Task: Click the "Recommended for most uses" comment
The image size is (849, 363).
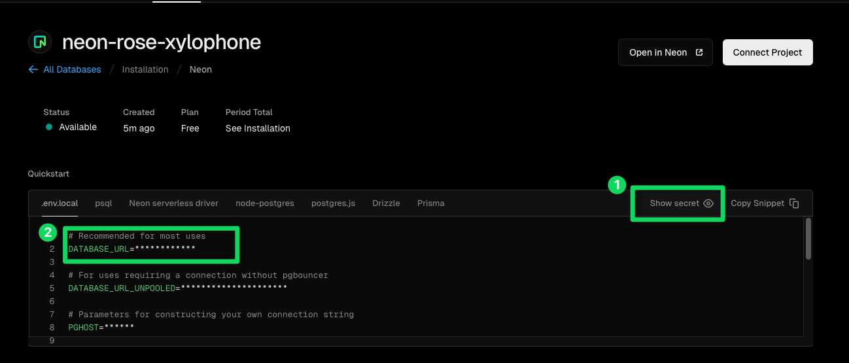Action: [x=137, y=236]
